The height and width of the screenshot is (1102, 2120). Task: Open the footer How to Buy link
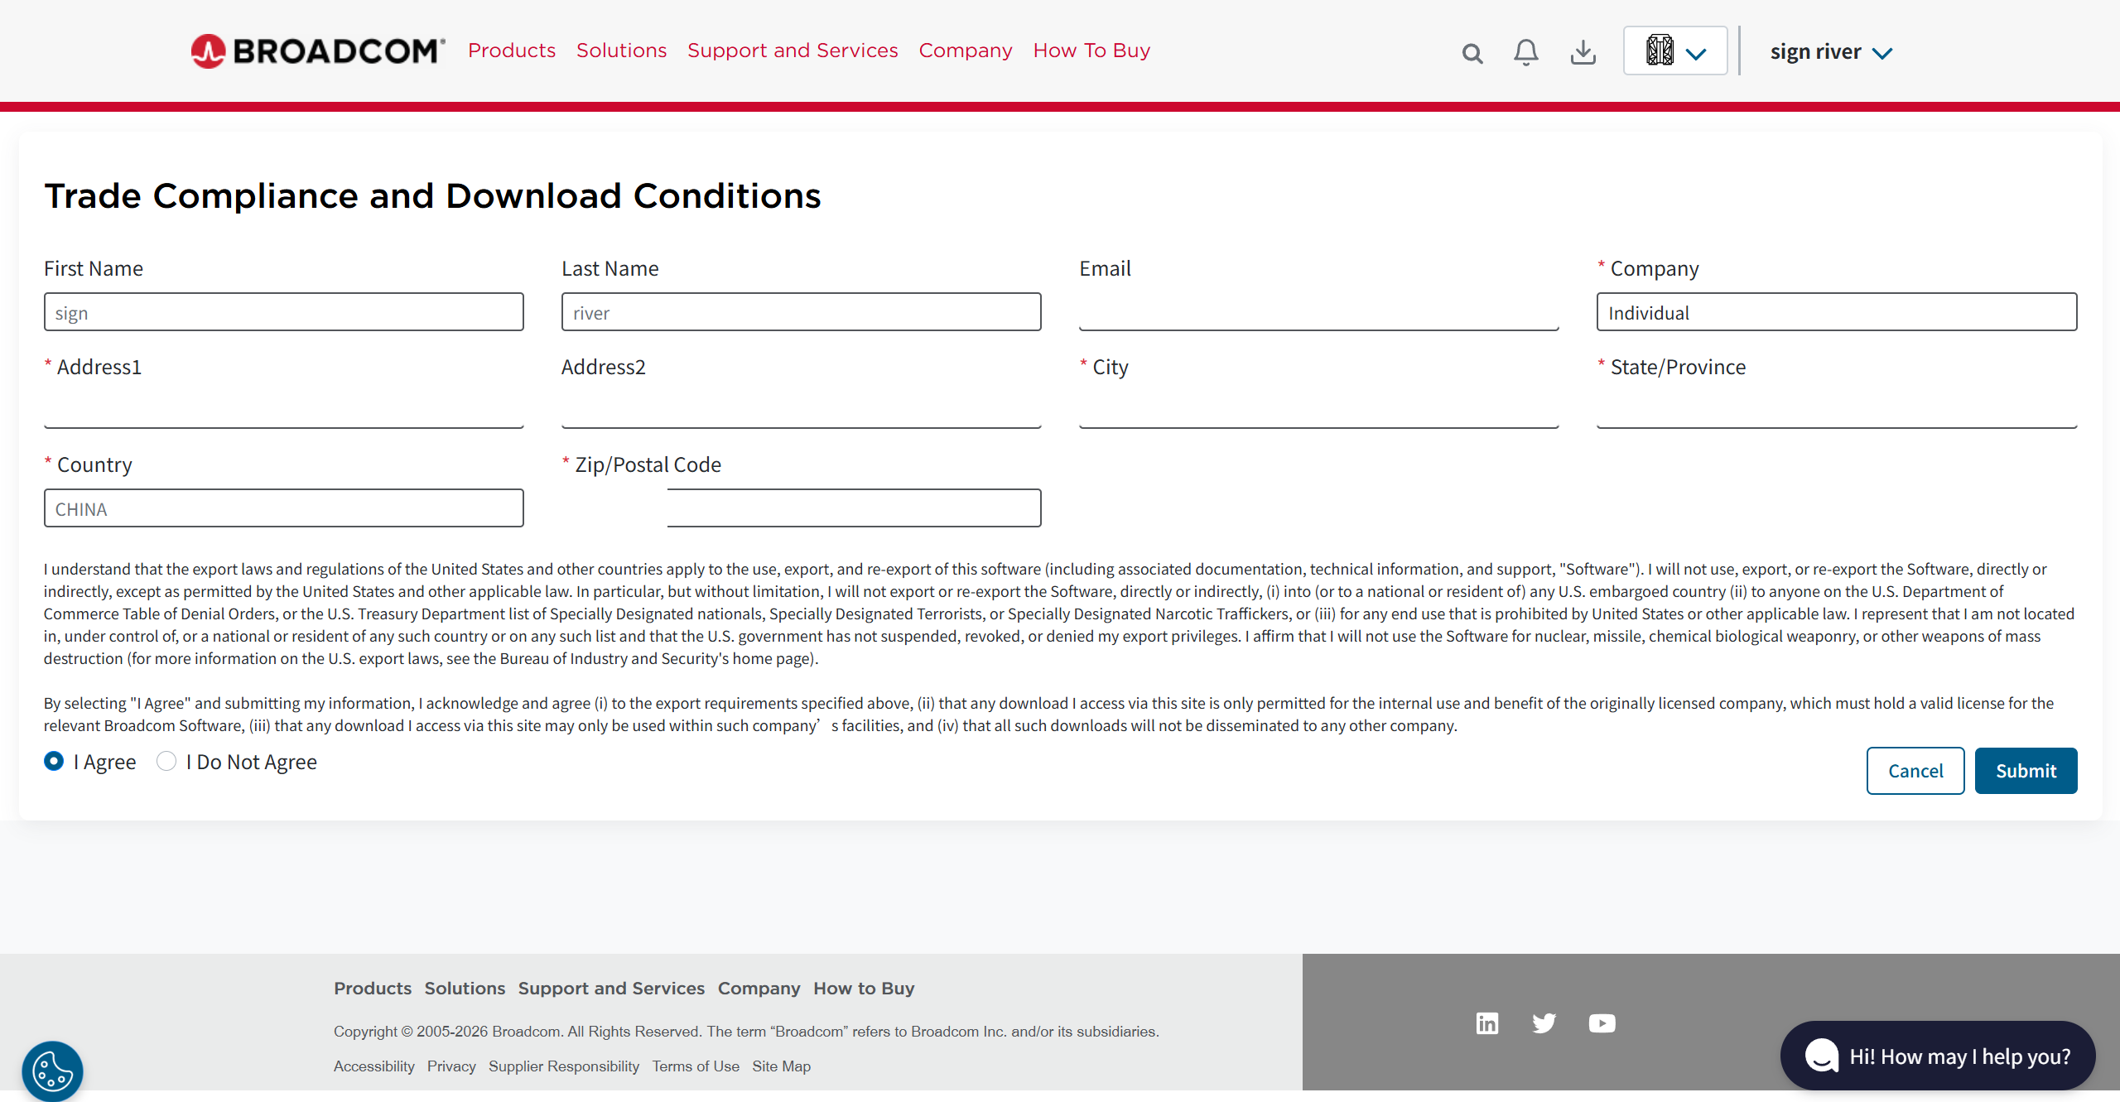pyautogui.click(x=864, y=989)
